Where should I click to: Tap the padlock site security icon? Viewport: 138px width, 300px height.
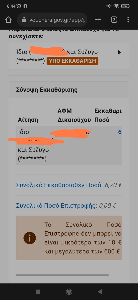pyautogui.click(x=24, y=20)
